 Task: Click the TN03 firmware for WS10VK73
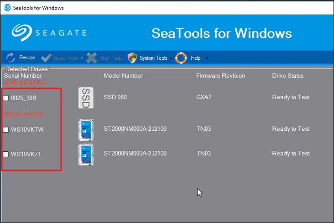click(x=204, y=153)
